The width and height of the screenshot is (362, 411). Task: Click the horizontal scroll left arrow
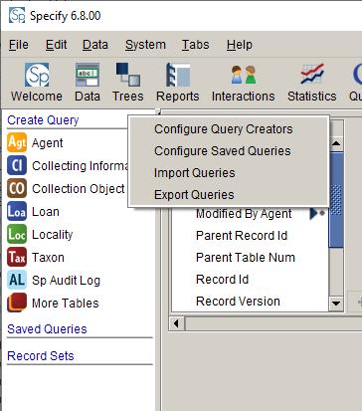[176, 323]
